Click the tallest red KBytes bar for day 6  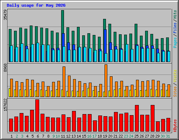37,115
